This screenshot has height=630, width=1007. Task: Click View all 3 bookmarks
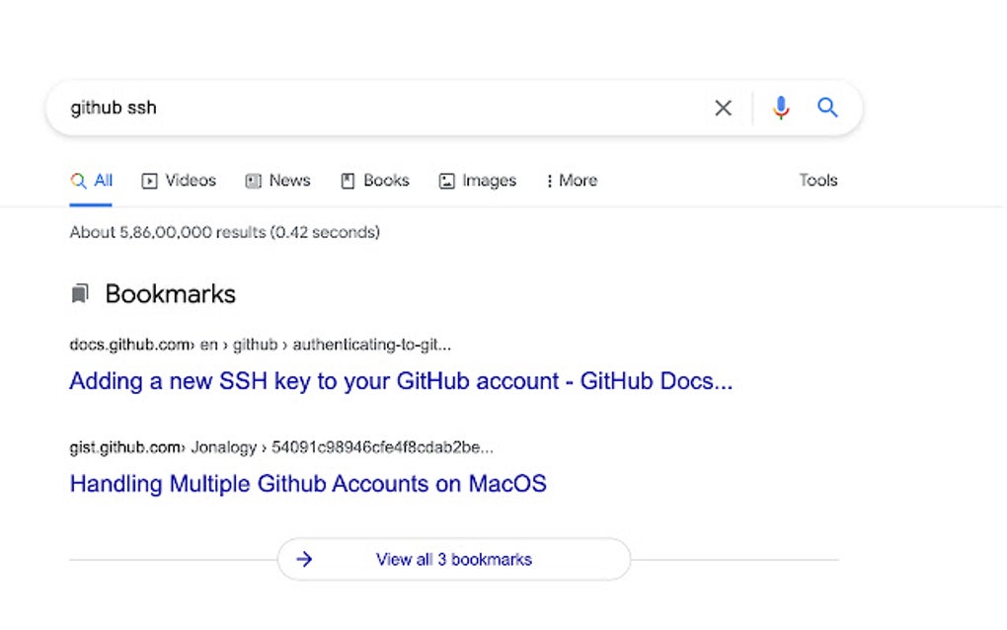pyautogui.click(x=453, y=559)
